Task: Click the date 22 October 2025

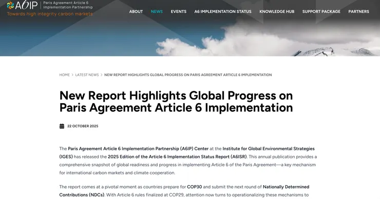Action: click(x=83, y=126)
